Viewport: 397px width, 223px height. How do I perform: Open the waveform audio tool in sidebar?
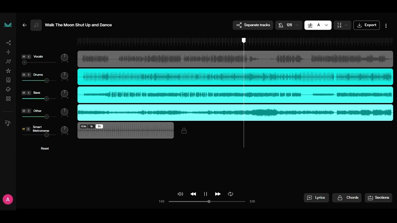[8, 52]
